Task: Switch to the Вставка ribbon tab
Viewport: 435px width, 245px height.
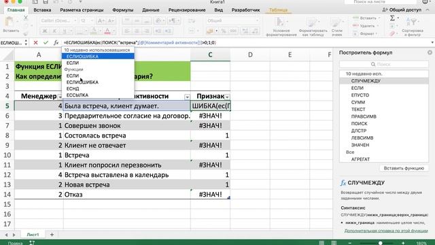Action: [42, 10]
